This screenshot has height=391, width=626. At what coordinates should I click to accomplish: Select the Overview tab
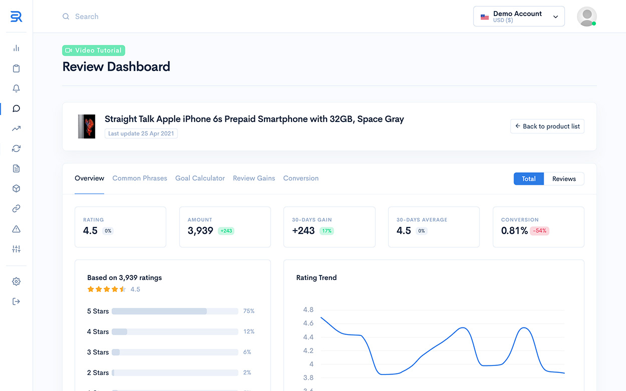(x=89, y=178)
